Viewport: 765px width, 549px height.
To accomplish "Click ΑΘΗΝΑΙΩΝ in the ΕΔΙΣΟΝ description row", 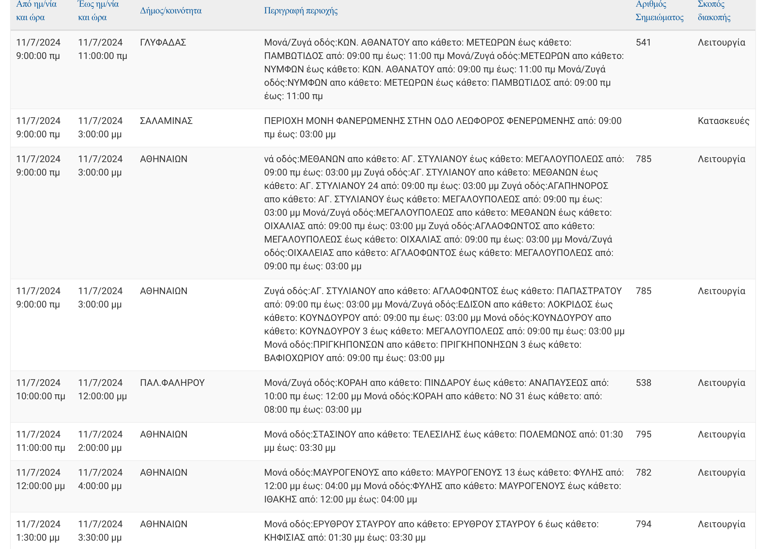I will tap(163, 291).
